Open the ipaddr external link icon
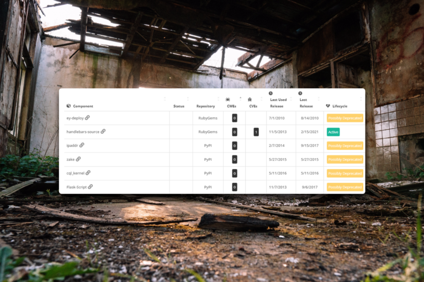 point(82,145)
